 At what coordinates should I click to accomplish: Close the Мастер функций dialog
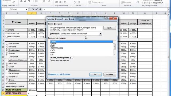pyautogui.click(x=113, y=18)
